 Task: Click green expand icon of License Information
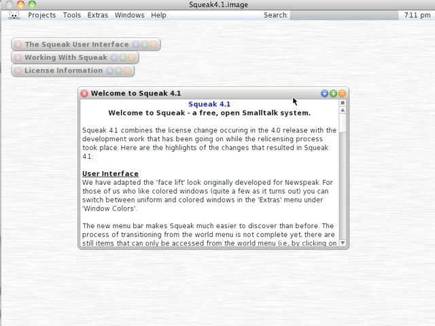click(119, 71)
